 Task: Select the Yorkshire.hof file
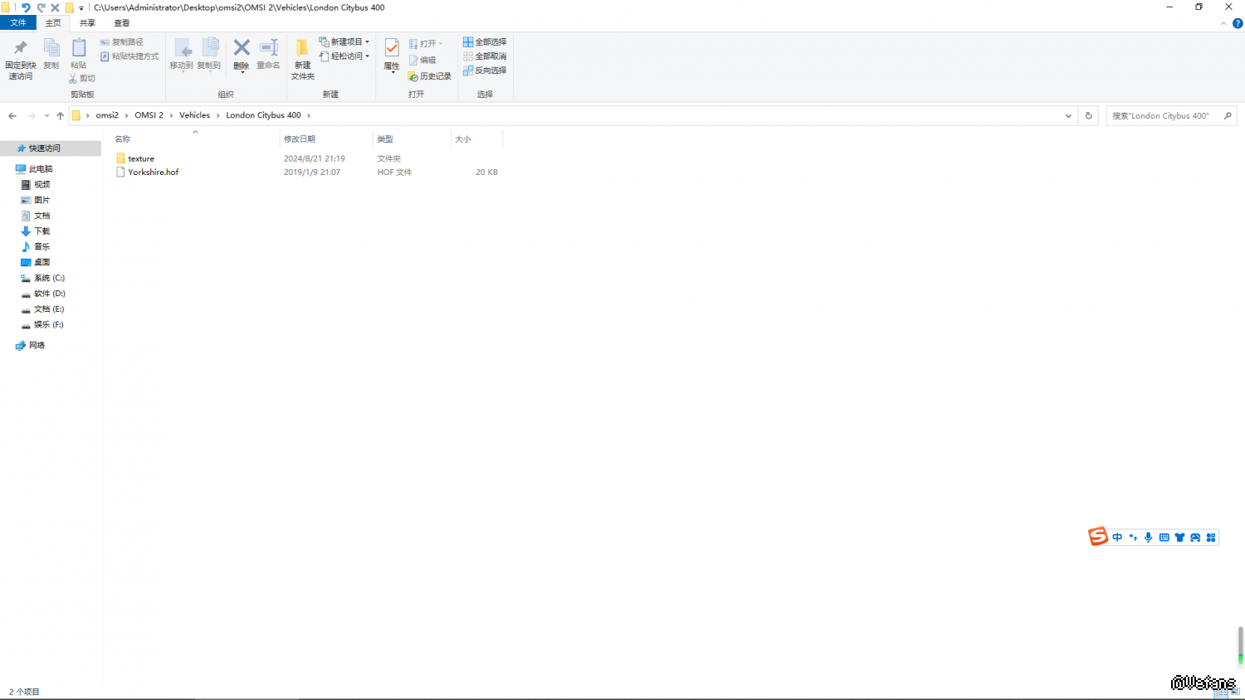(x=154, y=173)
